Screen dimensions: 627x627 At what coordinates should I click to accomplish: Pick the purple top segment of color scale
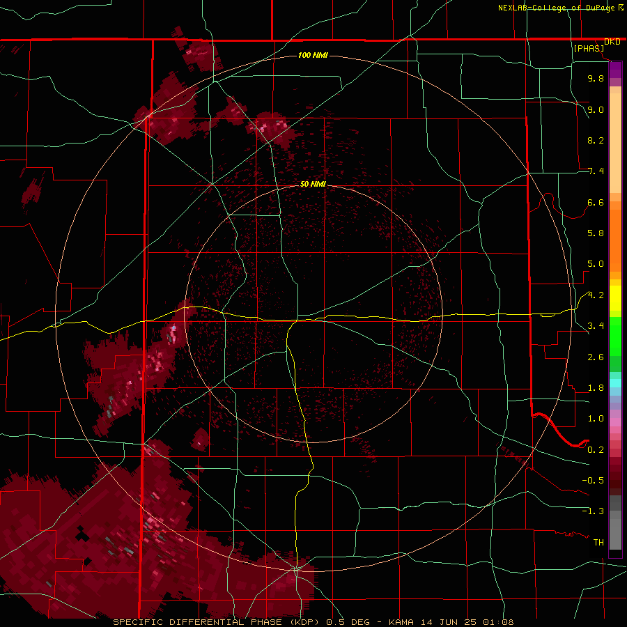click(615, 70)
